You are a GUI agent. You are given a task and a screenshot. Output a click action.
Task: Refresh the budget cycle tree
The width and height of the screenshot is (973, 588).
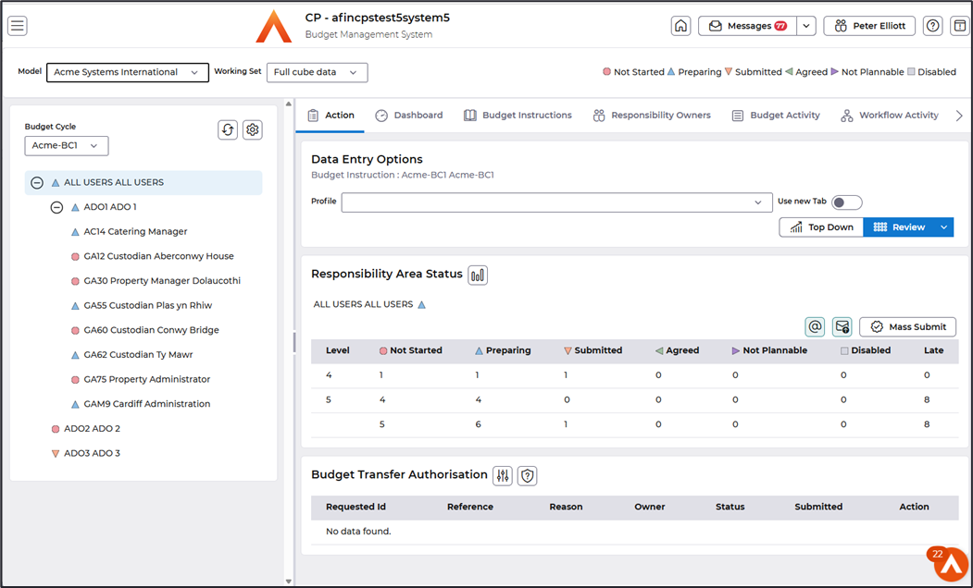228,130
